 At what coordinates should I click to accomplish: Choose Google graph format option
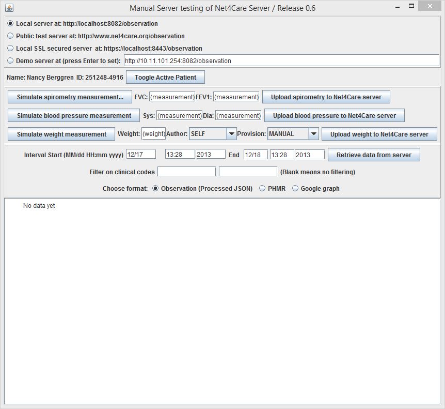tap(296, 189)
